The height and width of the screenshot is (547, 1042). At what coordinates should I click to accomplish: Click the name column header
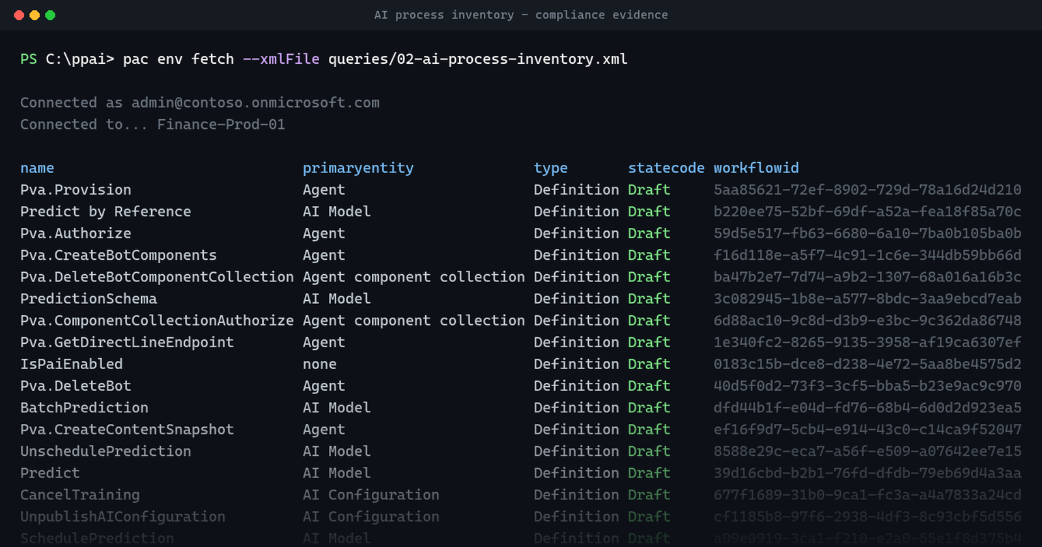pos(37,168)
